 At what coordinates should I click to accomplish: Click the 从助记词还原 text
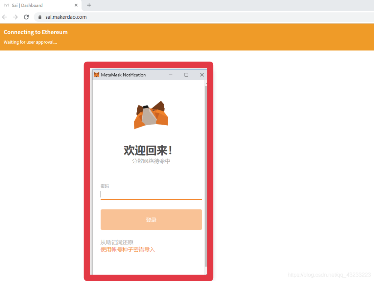(117, 242)
